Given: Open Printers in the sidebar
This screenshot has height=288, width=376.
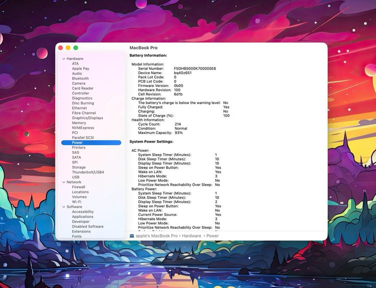Looking at the screenshot, I should pos(79,147).
